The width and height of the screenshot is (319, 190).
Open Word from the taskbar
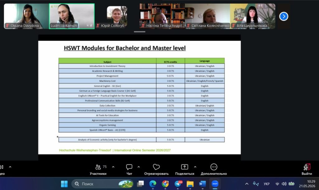point(202,184)
